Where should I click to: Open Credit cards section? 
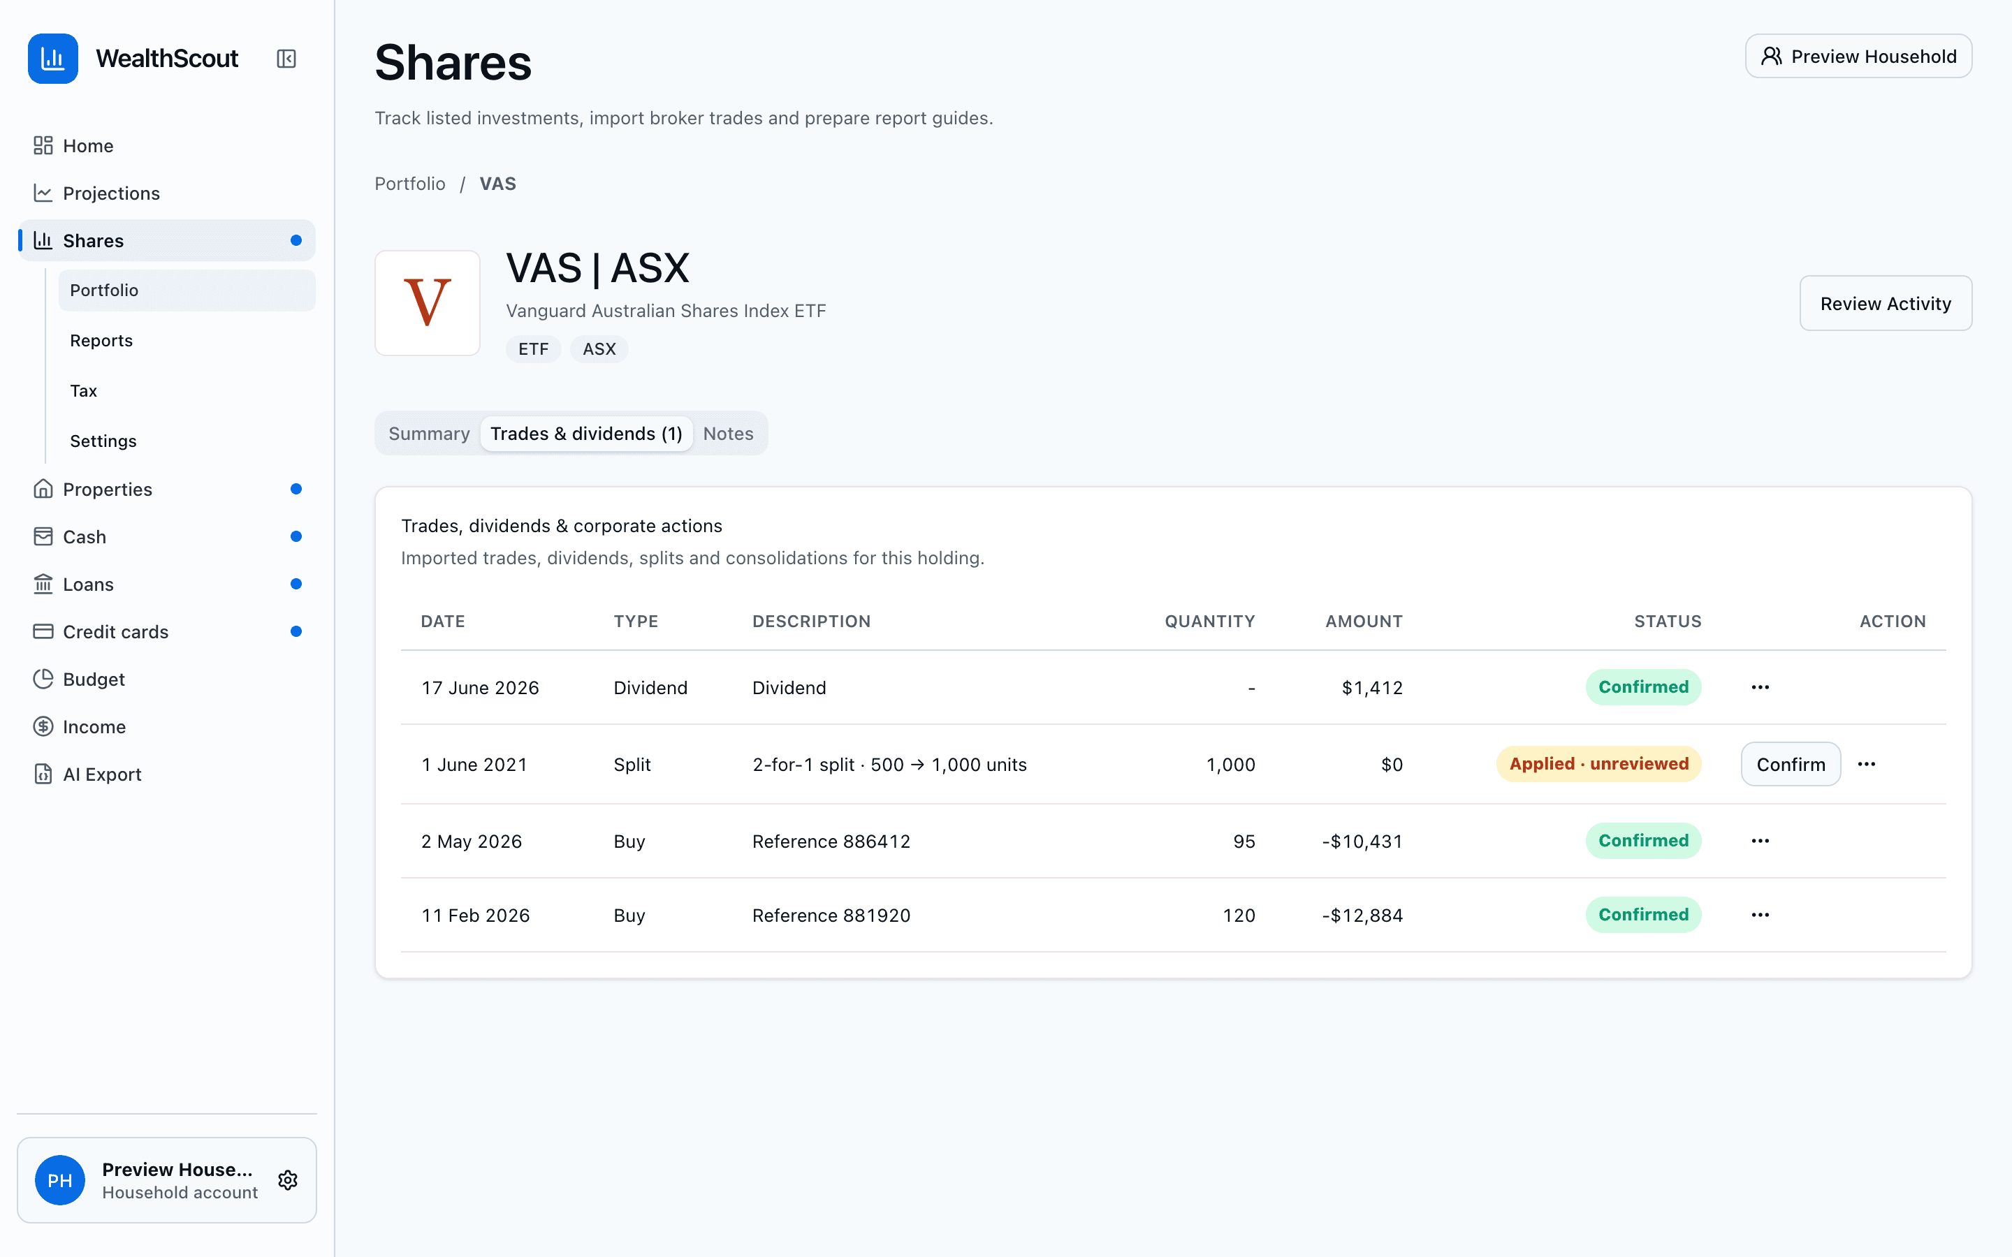point(166,631)
